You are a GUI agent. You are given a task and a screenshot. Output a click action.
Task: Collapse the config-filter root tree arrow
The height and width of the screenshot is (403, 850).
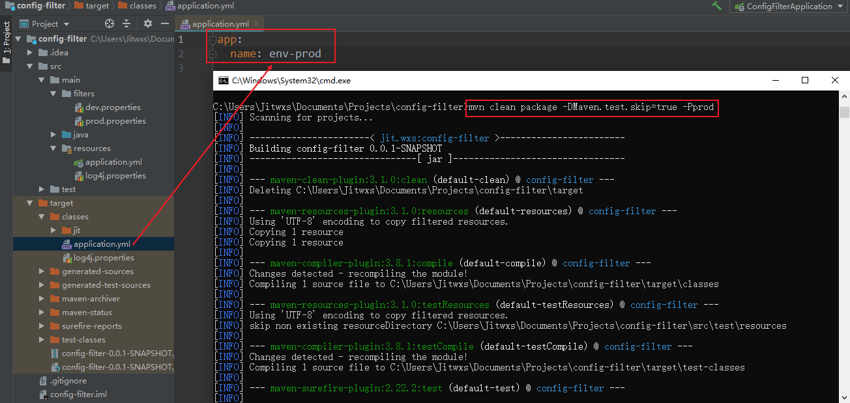point(19,39)
